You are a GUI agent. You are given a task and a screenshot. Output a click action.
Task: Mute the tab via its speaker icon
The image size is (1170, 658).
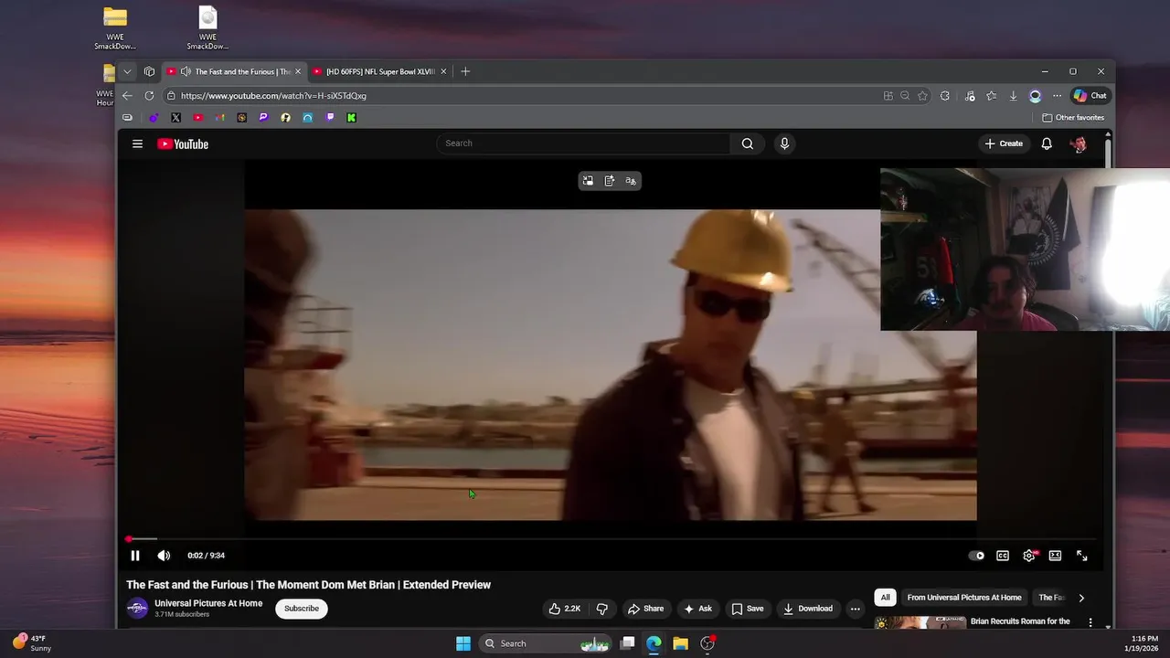pos(186,71)
